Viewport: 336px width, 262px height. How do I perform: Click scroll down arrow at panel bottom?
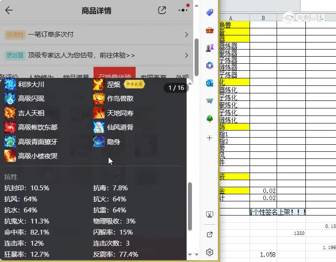(x=190, y=254)
